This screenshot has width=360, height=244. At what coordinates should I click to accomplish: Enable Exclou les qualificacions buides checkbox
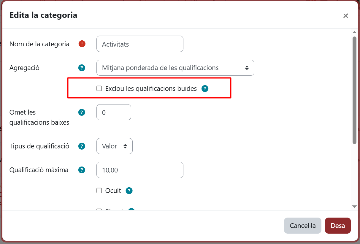99,88
